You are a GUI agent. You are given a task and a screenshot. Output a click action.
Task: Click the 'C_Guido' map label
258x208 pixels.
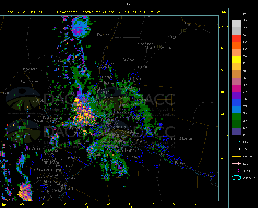[x=38, y=100]
